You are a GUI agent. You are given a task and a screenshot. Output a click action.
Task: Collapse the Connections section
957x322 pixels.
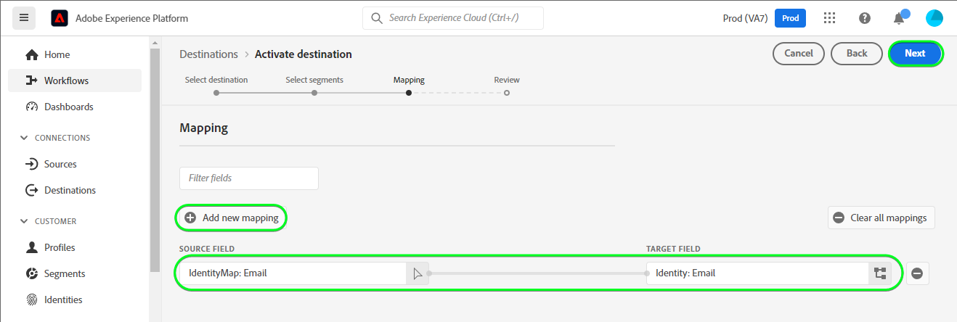[x=25, y=138]
